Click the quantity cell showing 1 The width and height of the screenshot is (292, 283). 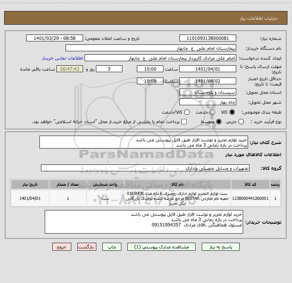click(x=68, y=198)
